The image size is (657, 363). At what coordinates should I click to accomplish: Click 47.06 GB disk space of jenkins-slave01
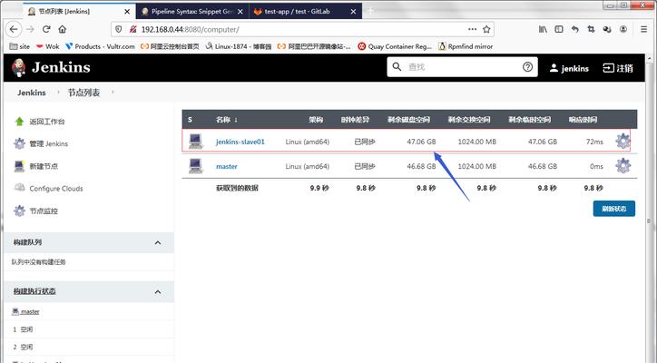click(x=421, y=142)
